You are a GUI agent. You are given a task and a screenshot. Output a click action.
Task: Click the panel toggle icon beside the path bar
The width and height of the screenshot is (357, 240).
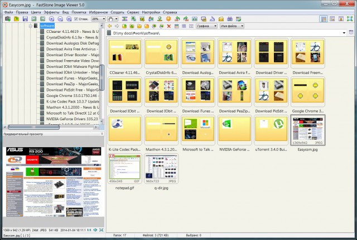click(351, 32)
